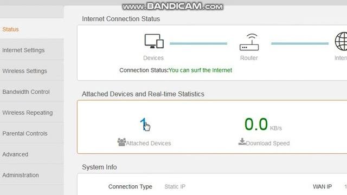Open Advanced settings menu
The image size is (347, 195).
tap(15, 154)
